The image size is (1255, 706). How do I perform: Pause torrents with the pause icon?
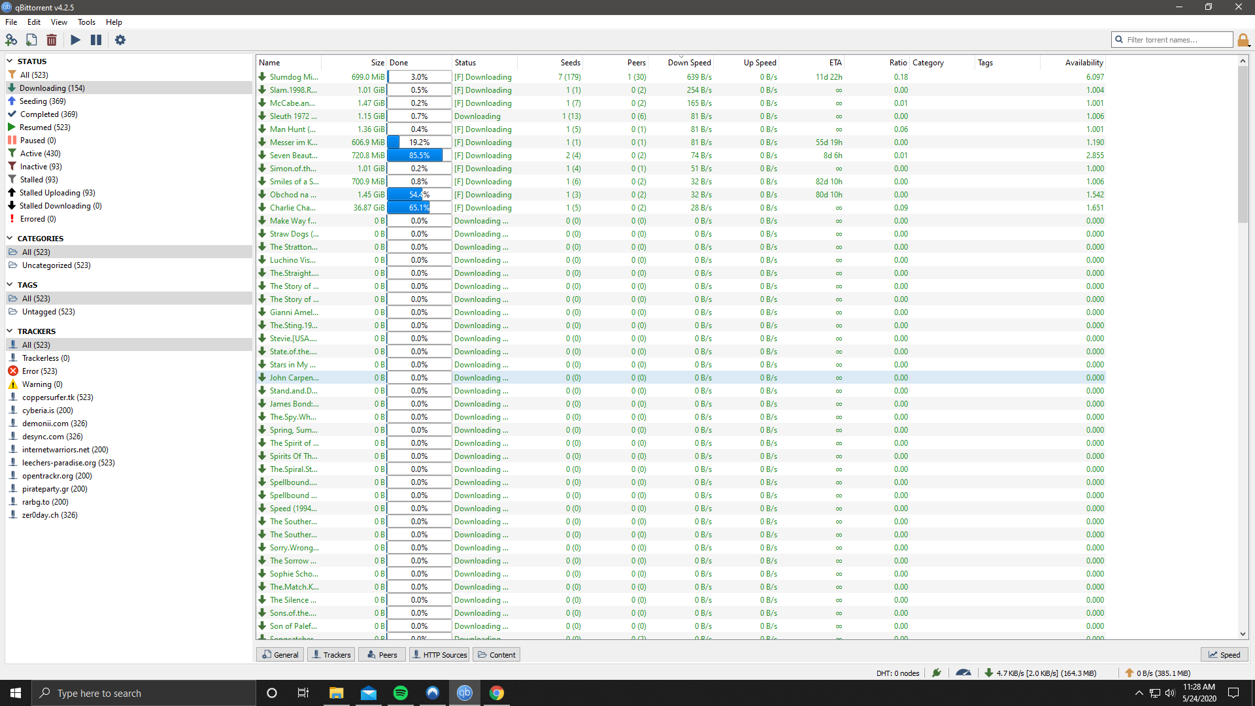pyautogui.click(x=95, y=40)
